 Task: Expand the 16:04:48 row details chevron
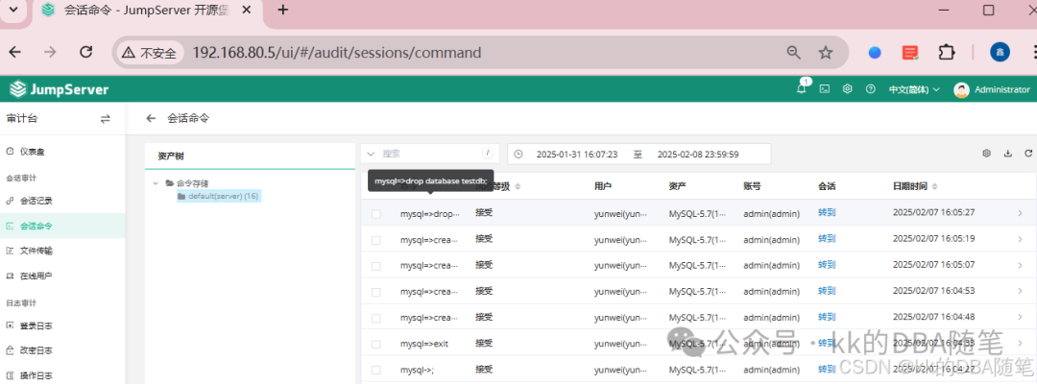[x=1020, y=317]
